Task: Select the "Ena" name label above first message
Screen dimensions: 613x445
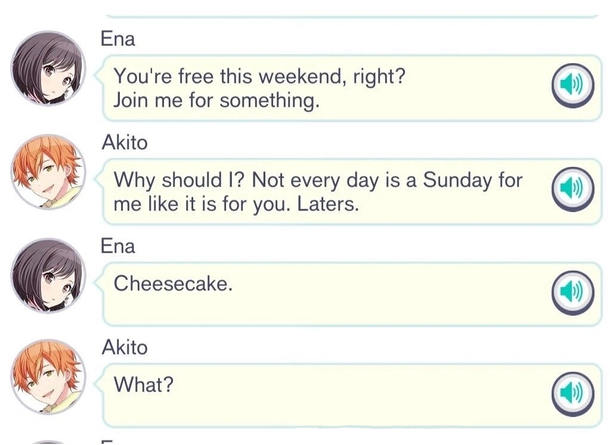Action: (x=118, y=38)
